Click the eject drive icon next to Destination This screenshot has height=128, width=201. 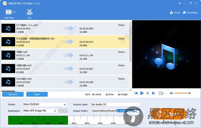[61, 111]
